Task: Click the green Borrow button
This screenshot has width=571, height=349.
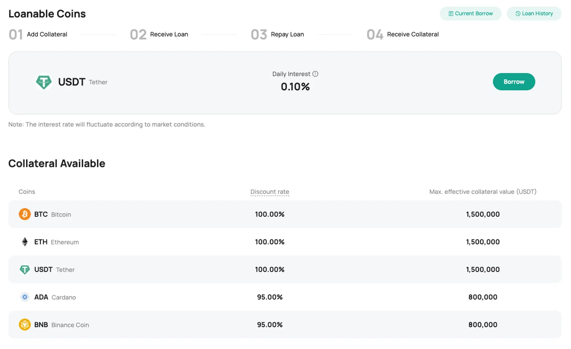Action: [x=514, y=82]
